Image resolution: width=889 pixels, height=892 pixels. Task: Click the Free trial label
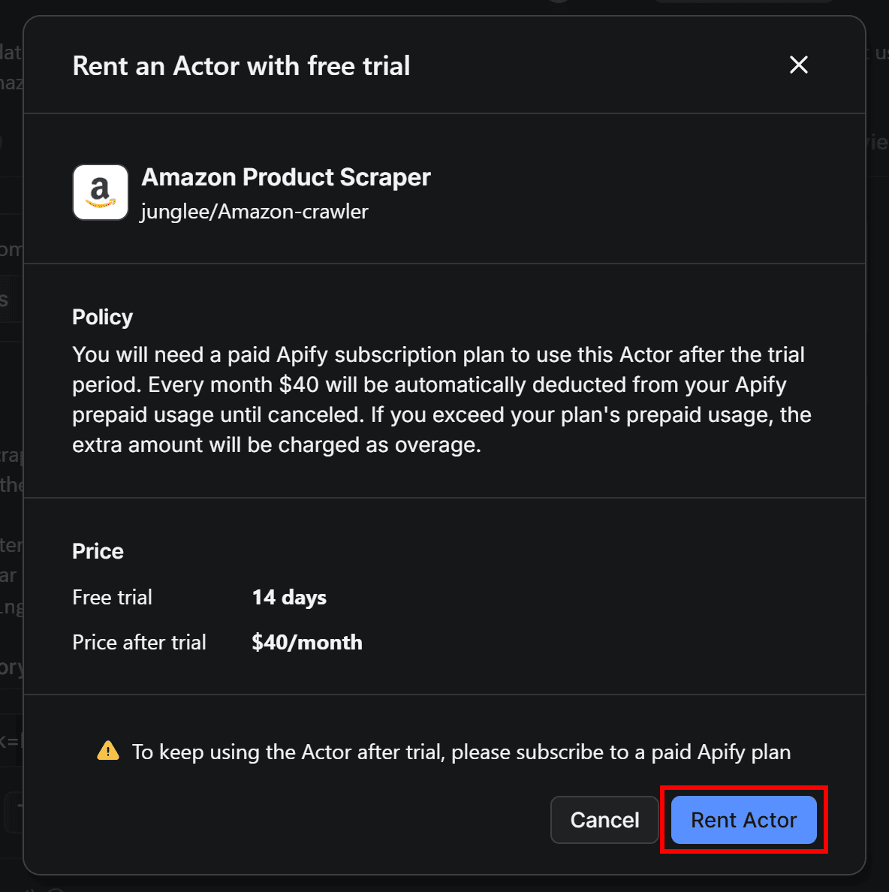[x=112, y=597]
